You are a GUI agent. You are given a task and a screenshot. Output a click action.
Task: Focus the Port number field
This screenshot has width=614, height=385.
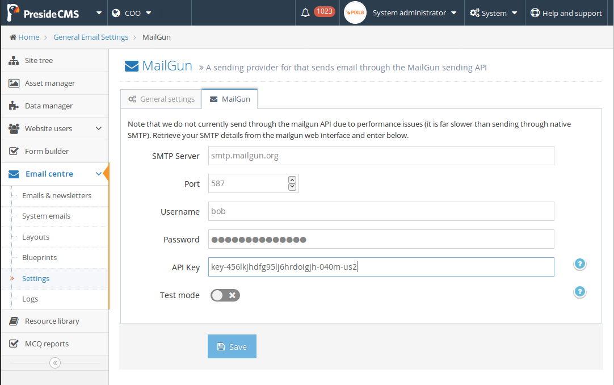click(253, 183)
